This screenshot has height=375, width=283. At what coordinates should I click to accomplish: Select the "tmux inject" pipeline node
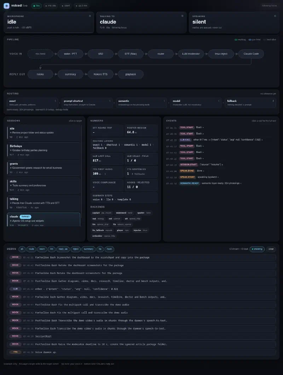[x=221, y=54]
